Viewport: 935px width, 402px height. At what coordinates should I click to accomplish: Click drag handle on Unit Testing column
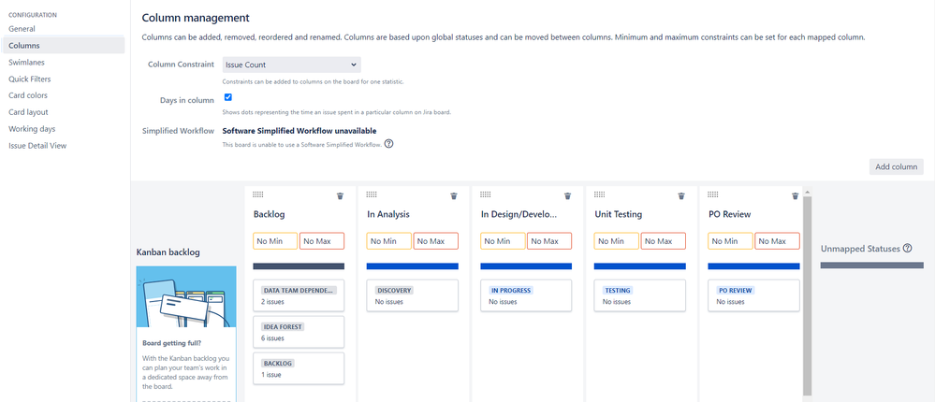[x=599, y=194]
